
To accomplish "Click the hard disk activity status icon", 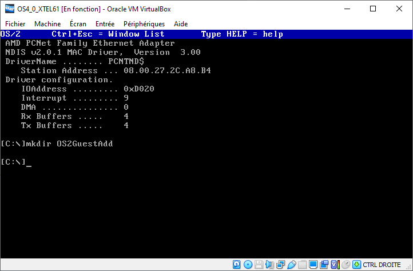I will click(236, 264).
